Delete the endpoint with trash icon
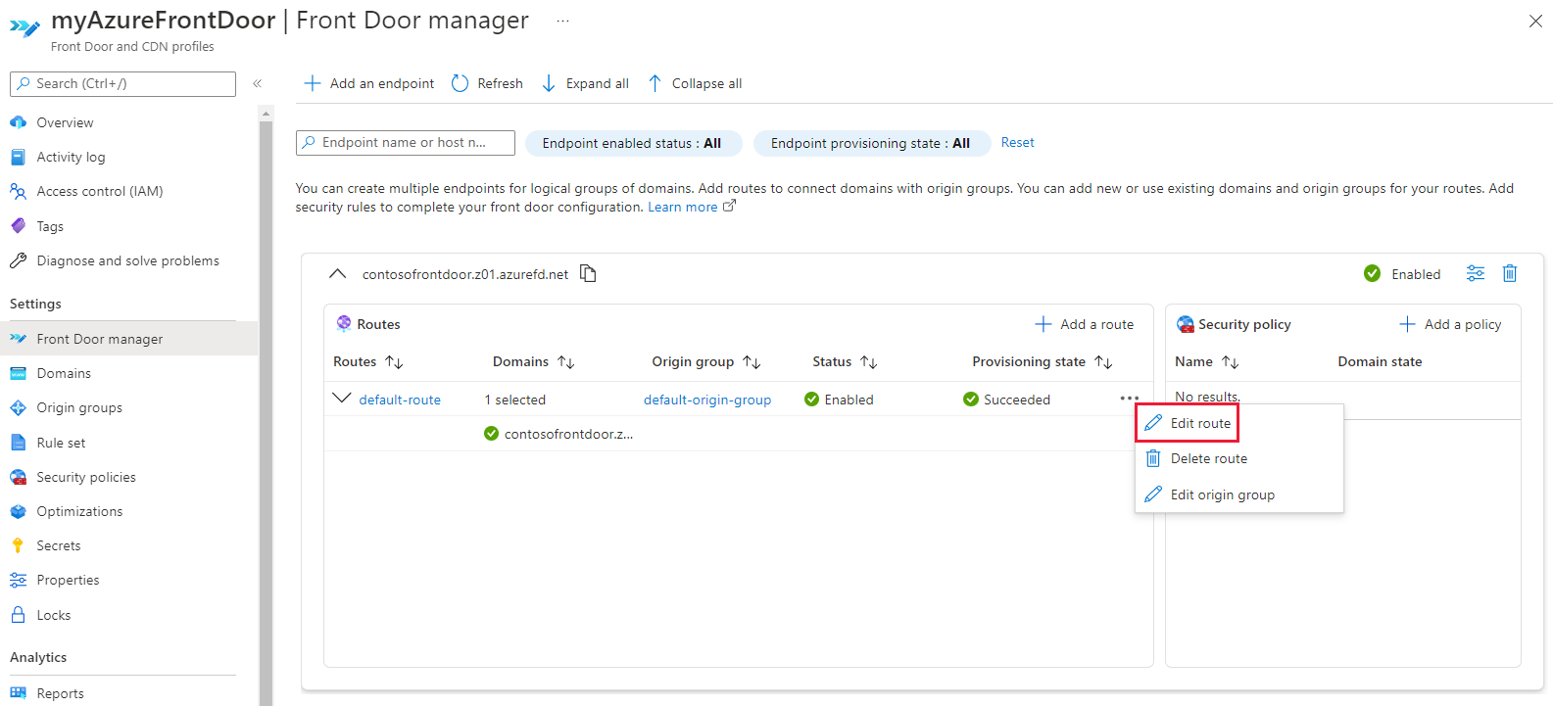The height and width of the screenshot is (706, 1553). pos(1510,273)
